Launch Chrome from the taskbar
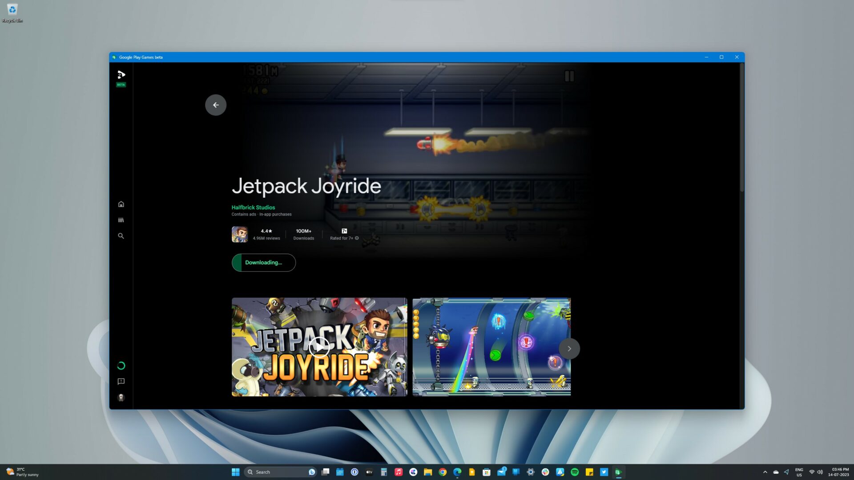The image size is (854, 480). pyautogui.click(x=443, y=472)
